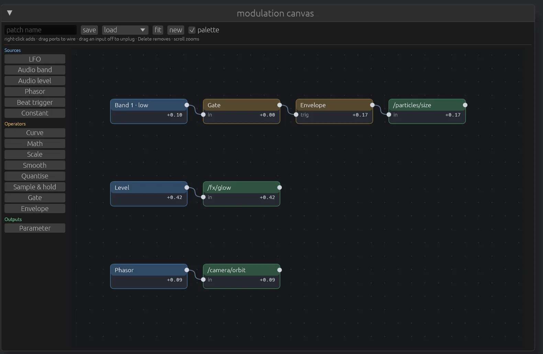This screenshot has width=543, height=354.
Task: Add a Gate operator from the palette
Action: tap(35, 198)
